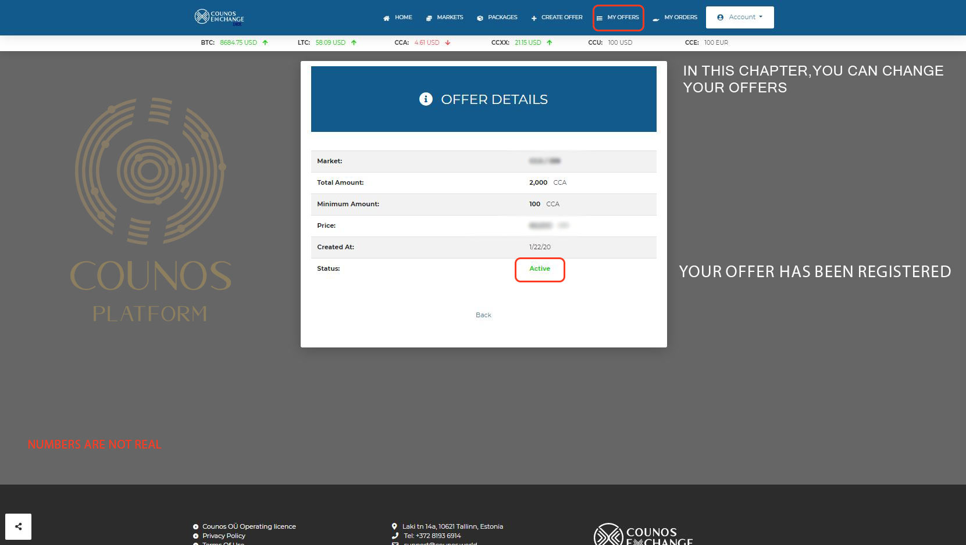Click the BTC price 8684.75 USD
This screenshot has width=966, height=545.
pyautogui.click(x=238, y=42)
